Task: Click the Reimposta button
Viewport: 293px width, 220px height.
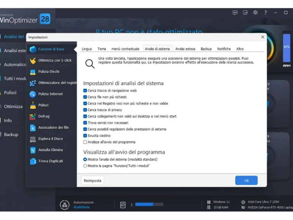Action: (x=92, y=181)
